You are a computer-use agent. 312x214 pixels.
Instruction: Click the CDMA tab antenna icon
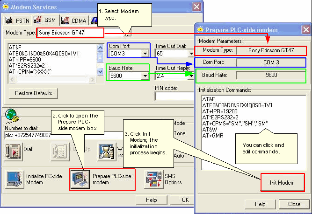tap(65, 21)
